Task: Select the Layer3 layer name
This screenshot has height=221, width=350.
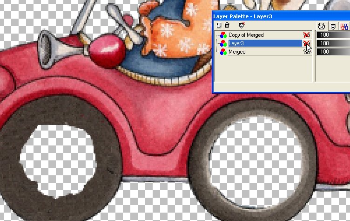Action: tap(265, 43)
